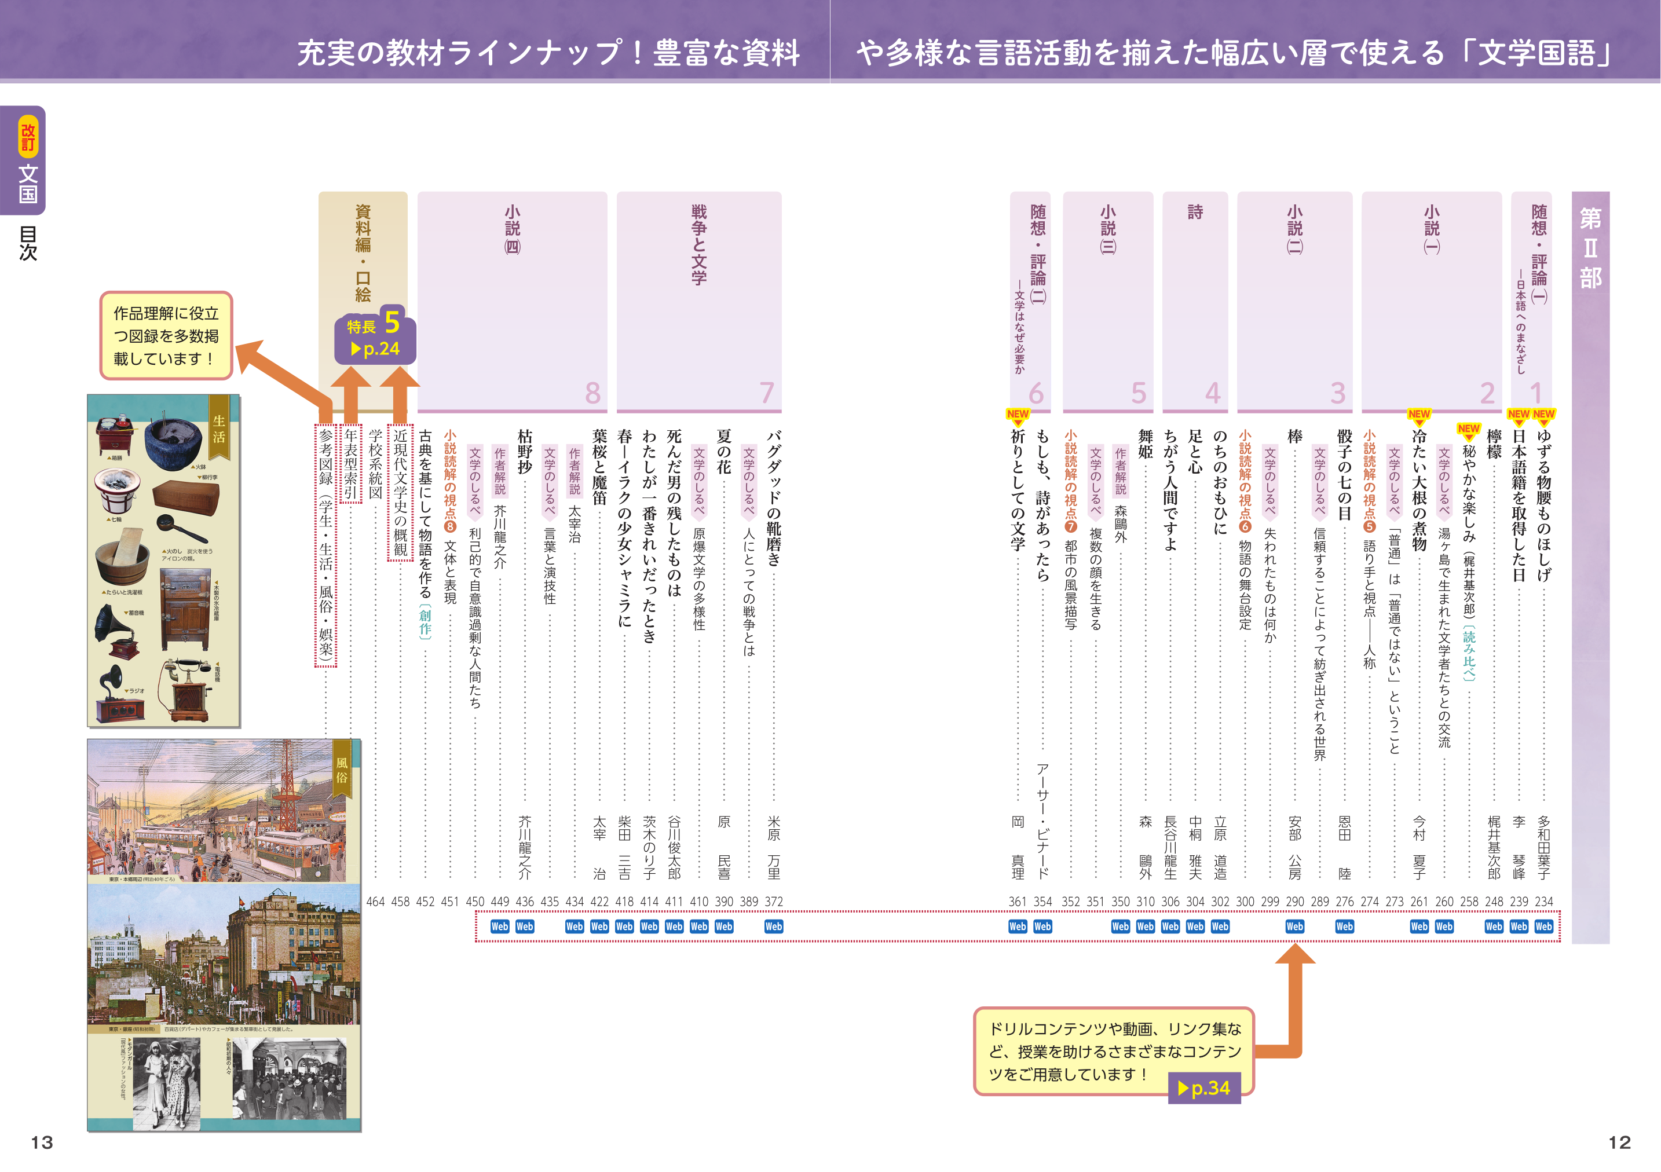Image resolution: width=1661 pixels, height=1172 pixels.
Task: Click the title もしも、詩があったら
Action: (1042, 505)
